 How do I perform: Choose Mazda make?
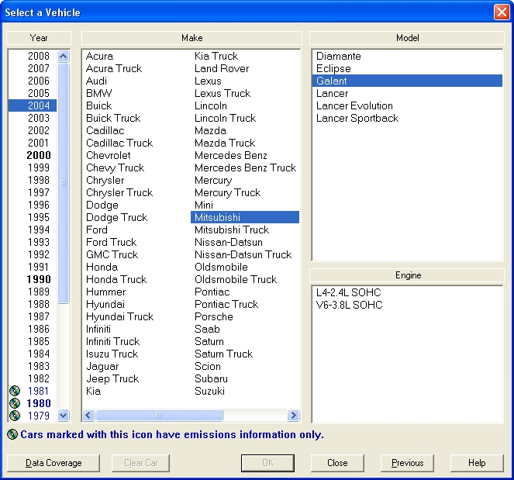210,130
